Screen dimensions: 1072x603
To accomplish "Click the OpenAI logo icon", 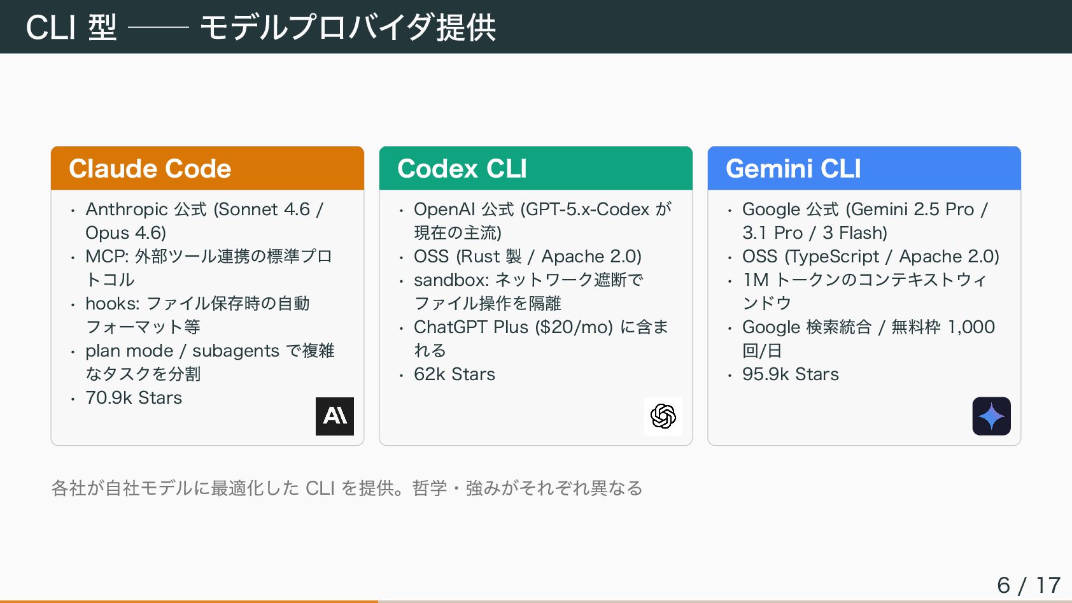I will 663,416.
